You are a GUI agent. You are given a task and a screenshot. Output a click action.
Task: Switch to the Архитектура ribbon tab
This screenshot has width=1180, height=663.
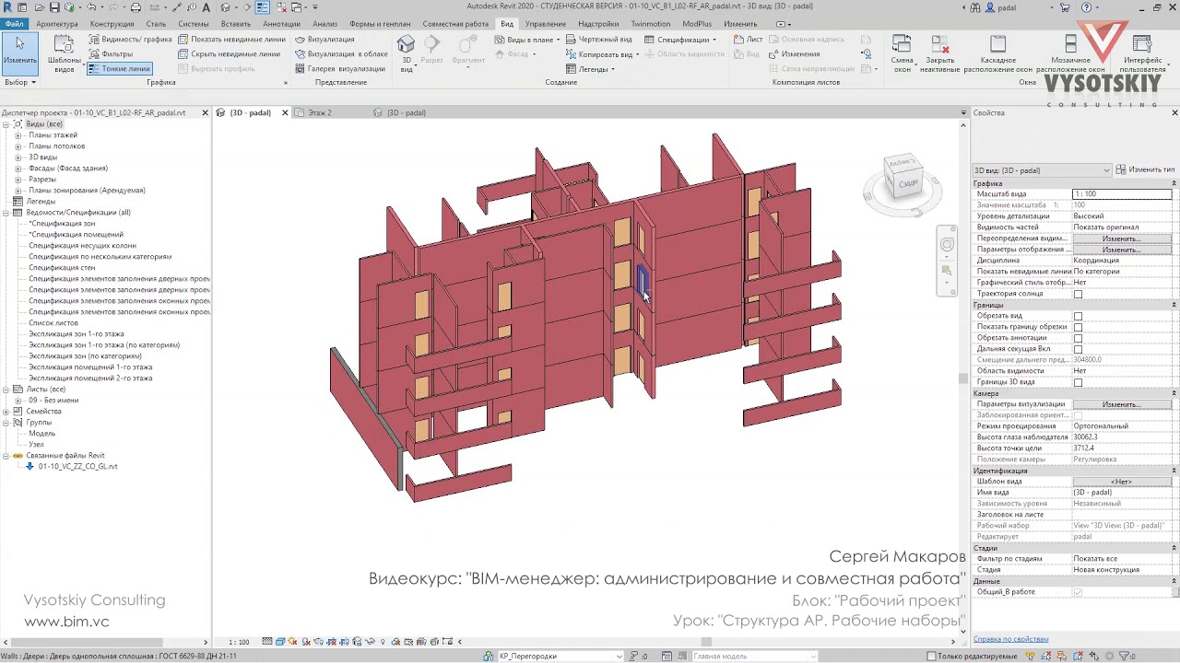pyautogui.click(x=57, y=24)
